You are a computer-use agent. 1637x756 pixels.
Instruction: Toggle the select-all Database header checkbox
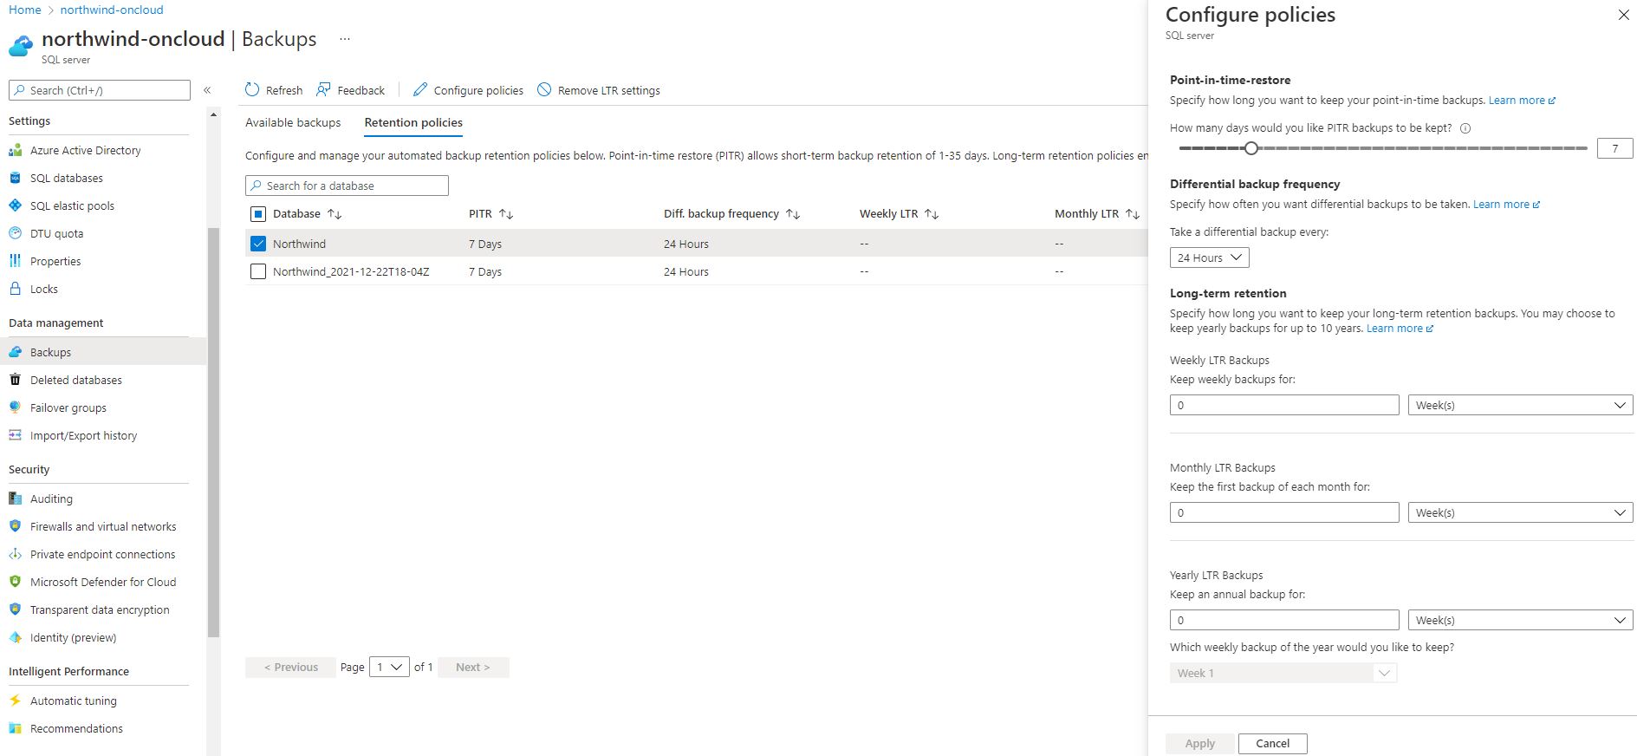click(x=257, y=214)
